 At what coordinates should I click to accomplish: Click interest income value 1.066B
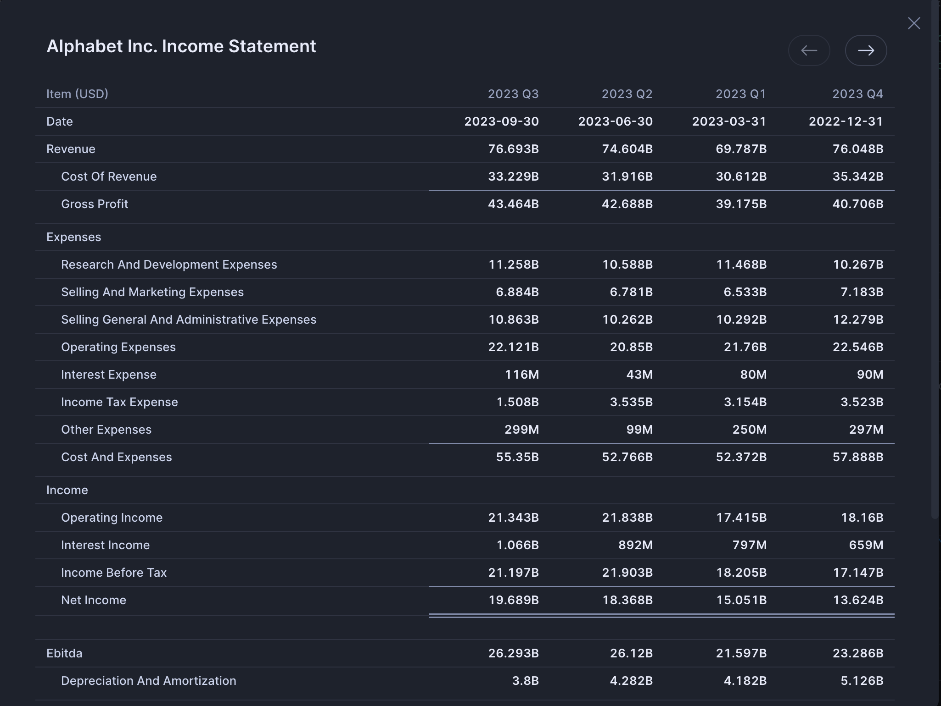tap(517, 545)
